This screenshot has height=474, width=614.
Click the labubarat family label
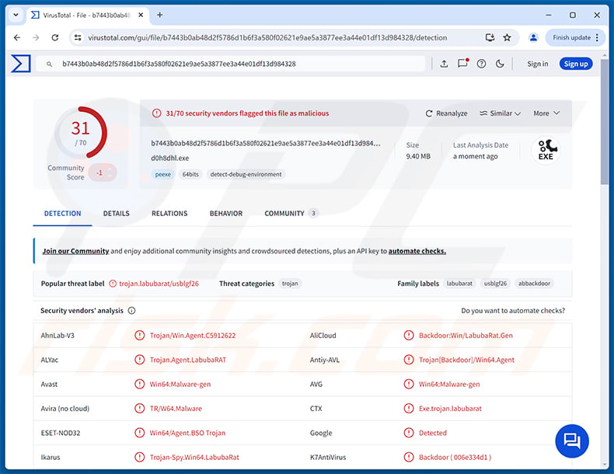coord(459,284)
